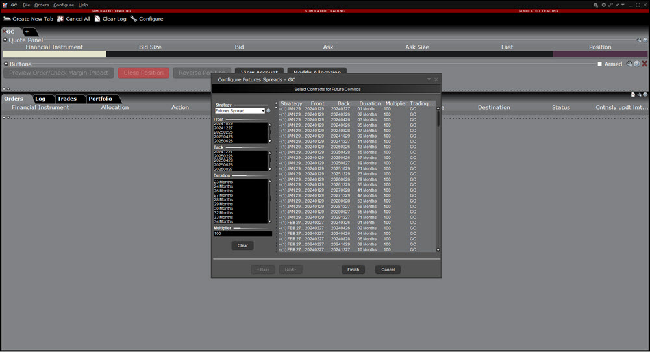
Task: Enable the Armed checkbox
Action: [599, 64]
